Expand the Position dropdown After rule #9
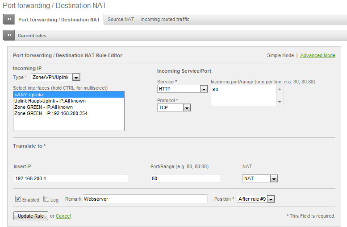Image resolution: width=347 pixels, height=227 pixels. [x=271, y=199]
